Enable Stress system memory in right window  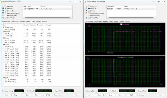coord(89,13)
